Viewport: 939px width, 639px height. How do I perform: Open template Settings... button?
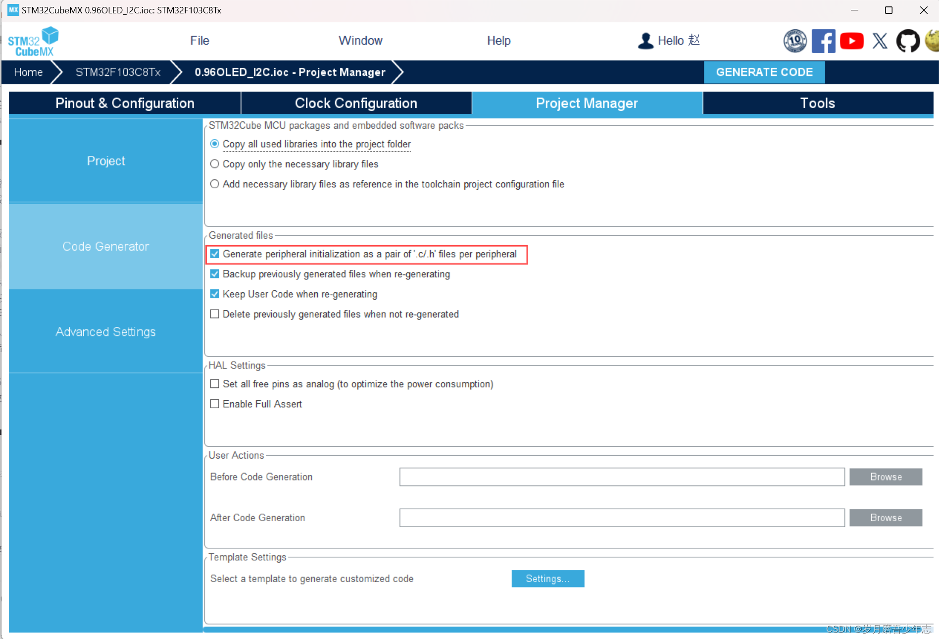point(547,579)
